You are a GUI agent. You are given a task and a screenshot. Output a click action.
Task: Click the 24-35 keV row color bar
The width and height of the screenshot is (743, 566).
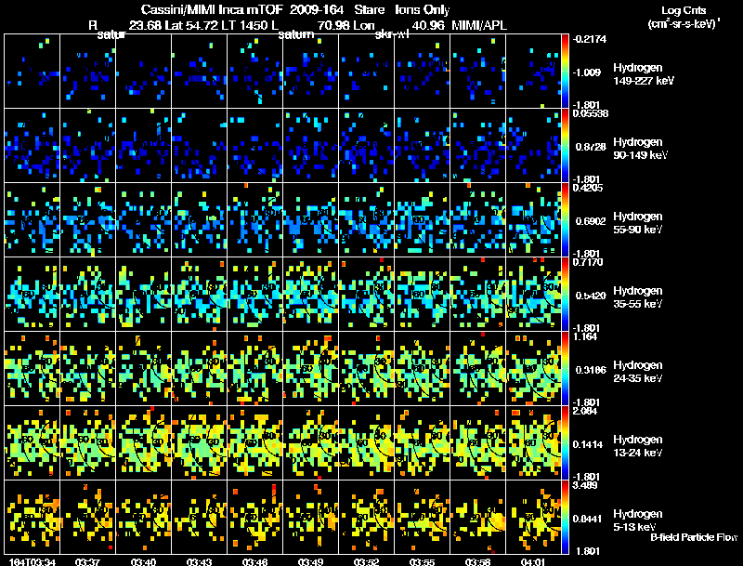565,369
